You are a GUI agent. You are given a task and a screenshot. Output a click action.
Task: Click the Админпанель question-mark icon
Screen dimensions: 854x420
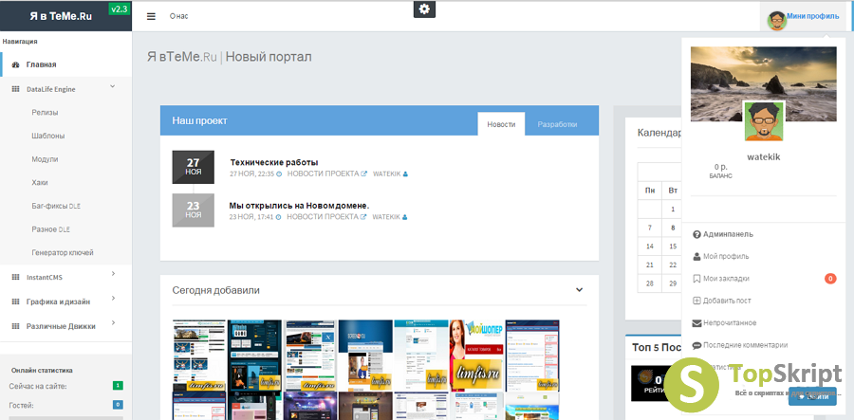pyautogui.click(x=696, y=234)
